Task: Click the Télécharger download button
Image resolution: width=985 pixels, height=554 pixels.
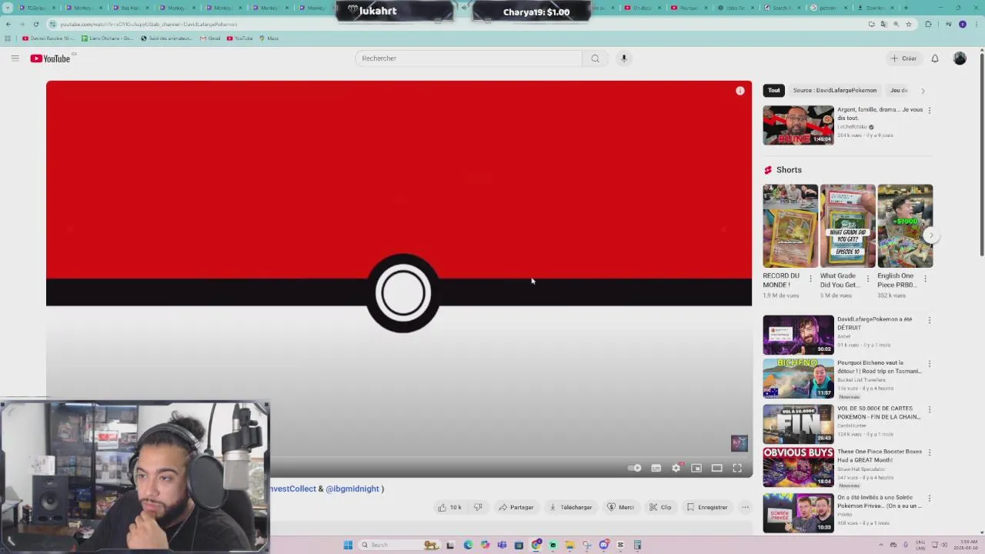Action: click(570, 507)
